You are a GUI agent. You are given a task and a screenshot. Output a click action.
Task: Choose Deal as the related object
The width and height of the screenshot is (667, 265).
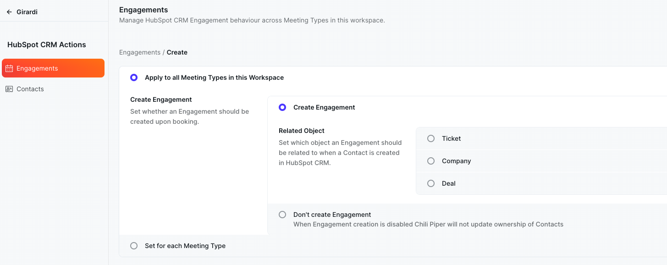pos(431,183)
